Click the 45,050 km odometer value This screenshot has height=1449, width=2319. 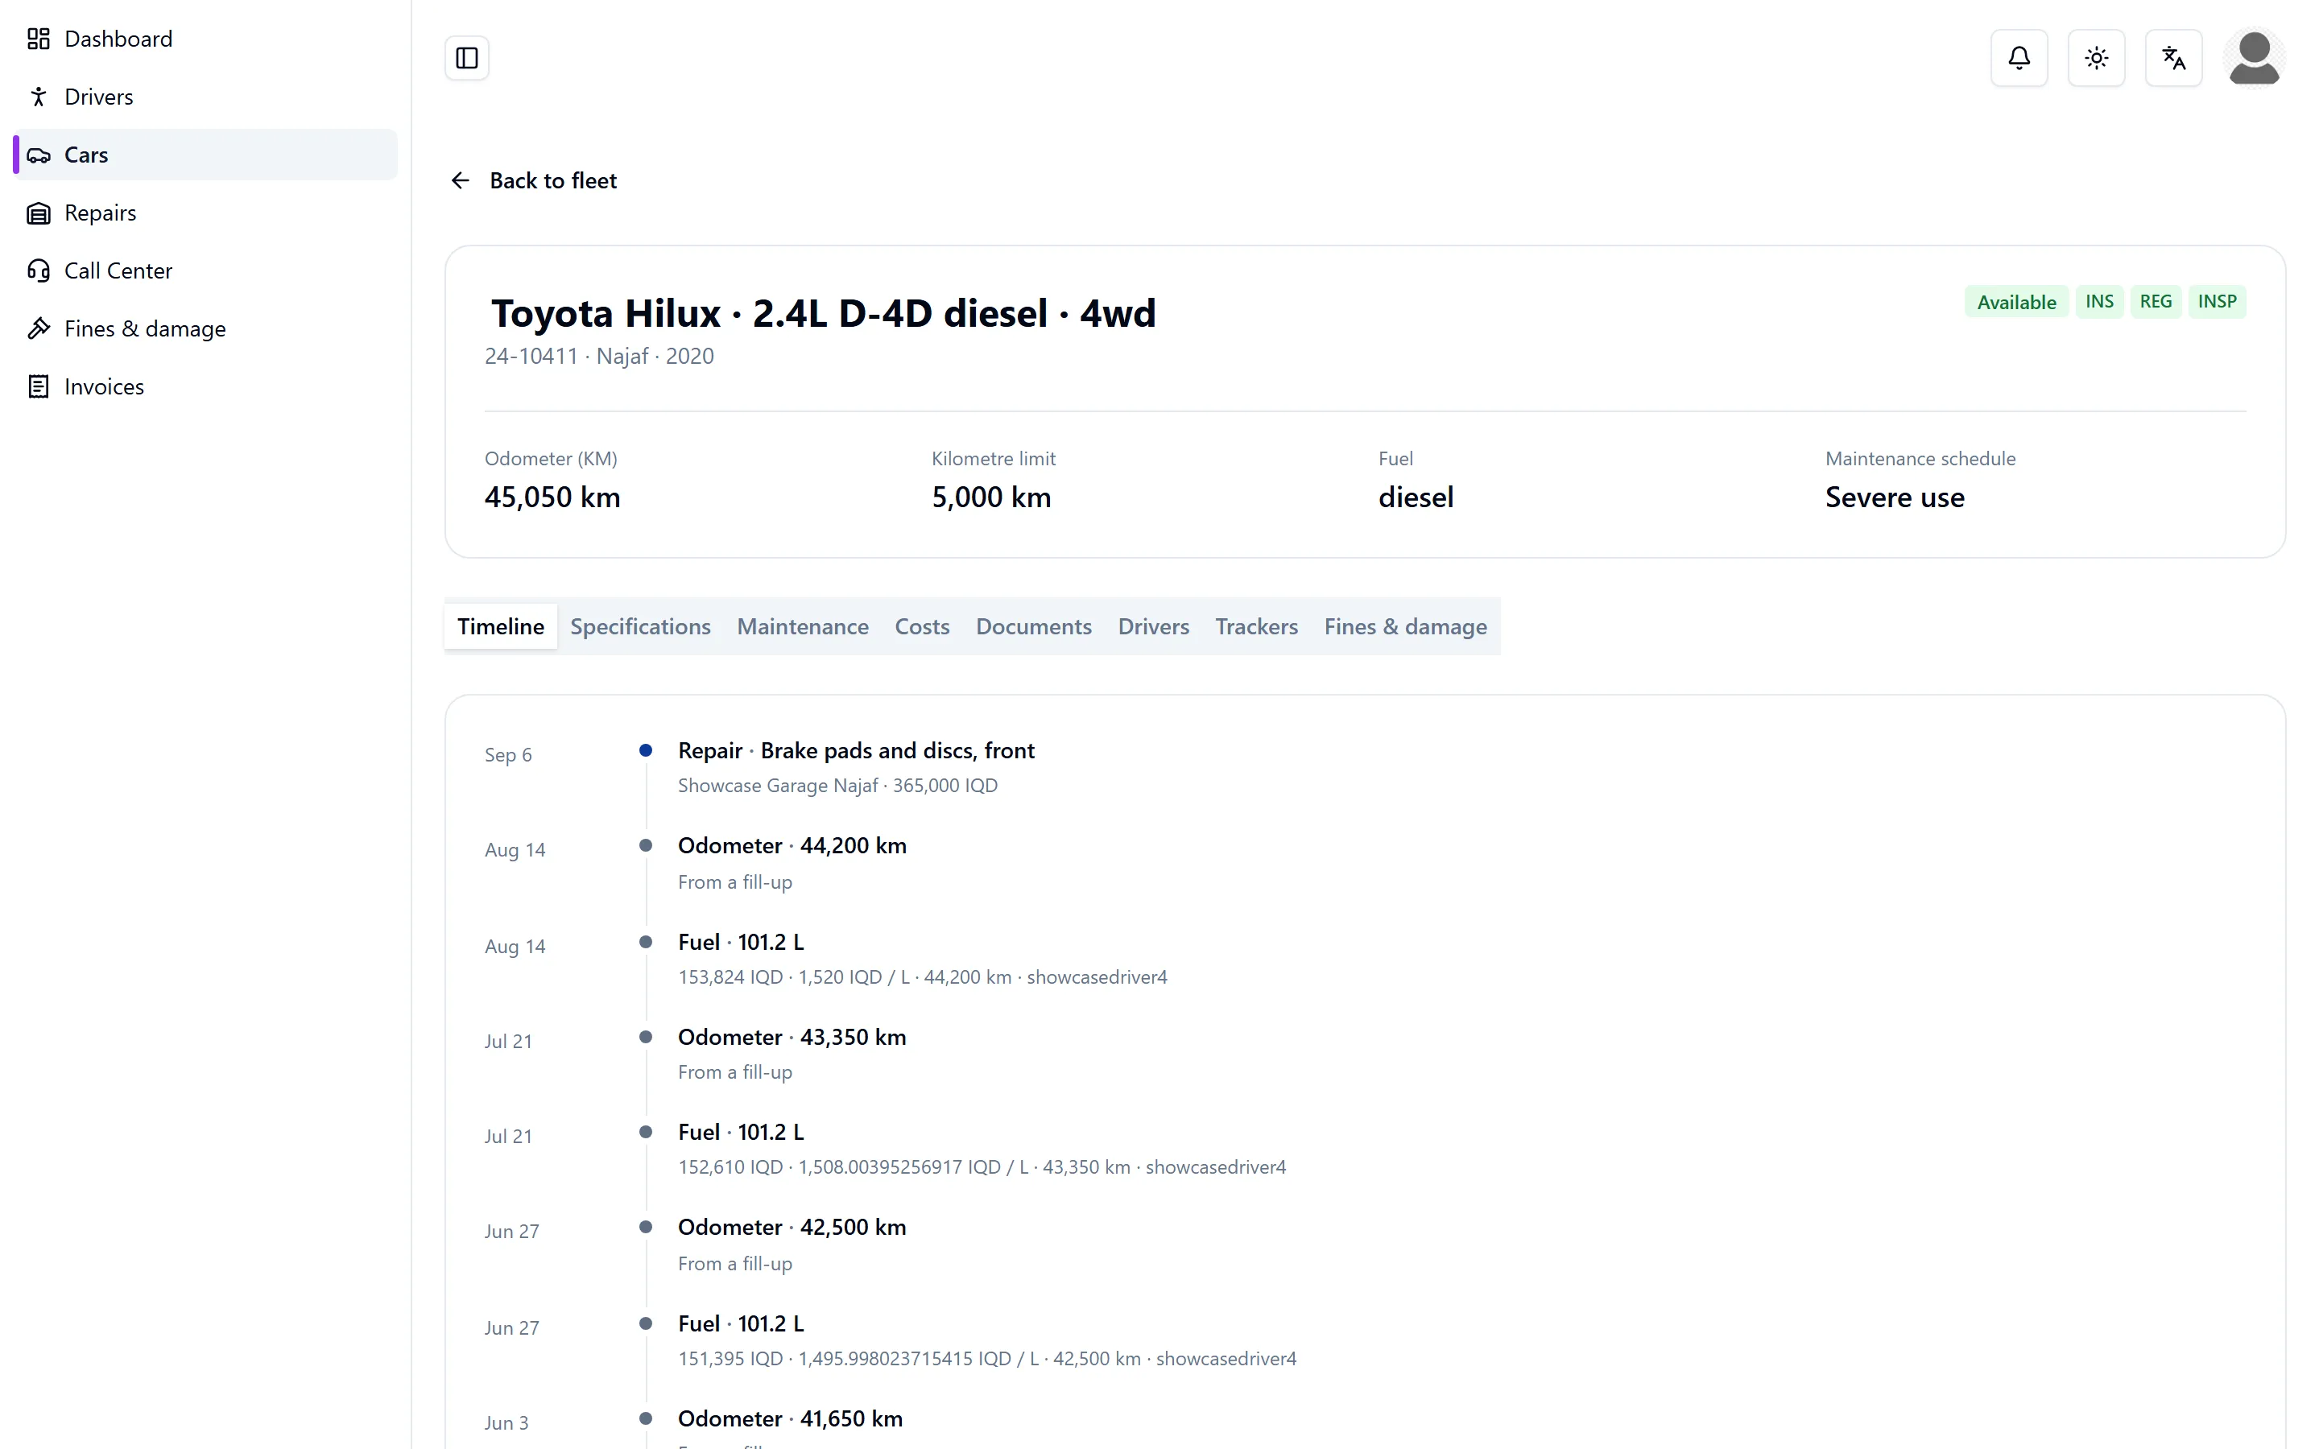[552, 497]
